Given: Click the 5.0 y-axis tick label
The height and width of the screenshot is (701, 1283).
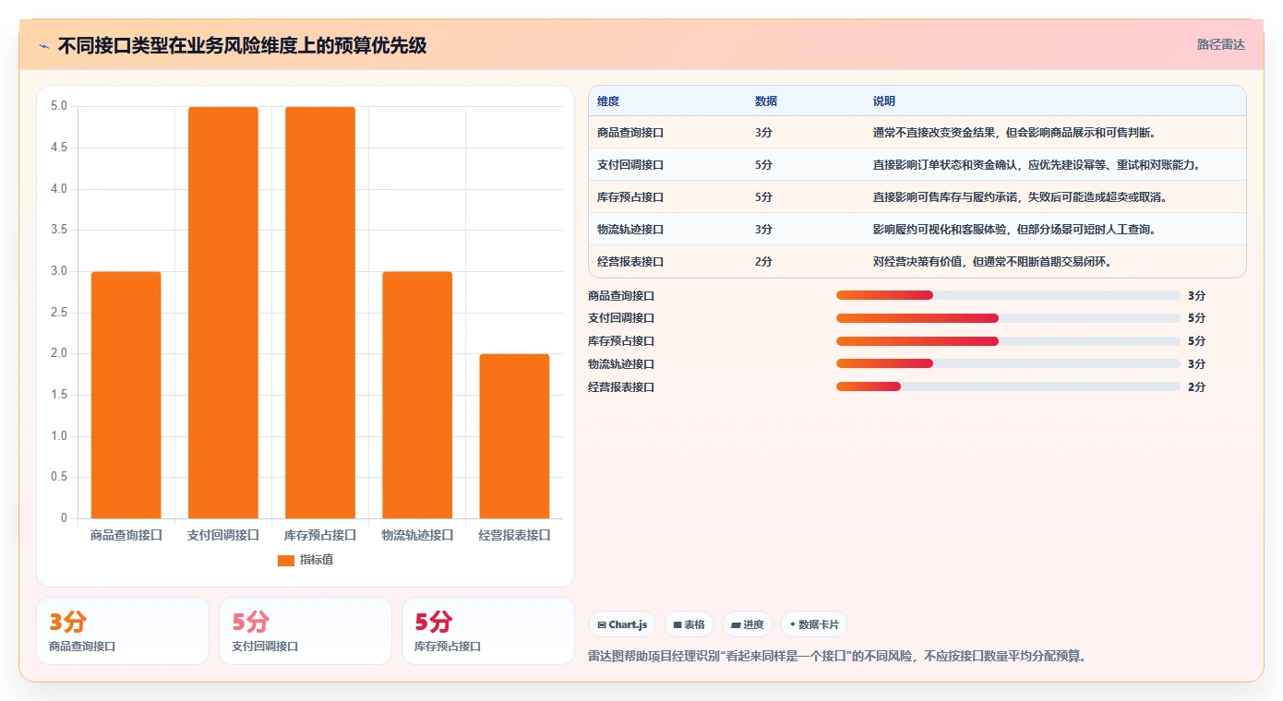Looking at the screenshot, I should pos(59,106).
